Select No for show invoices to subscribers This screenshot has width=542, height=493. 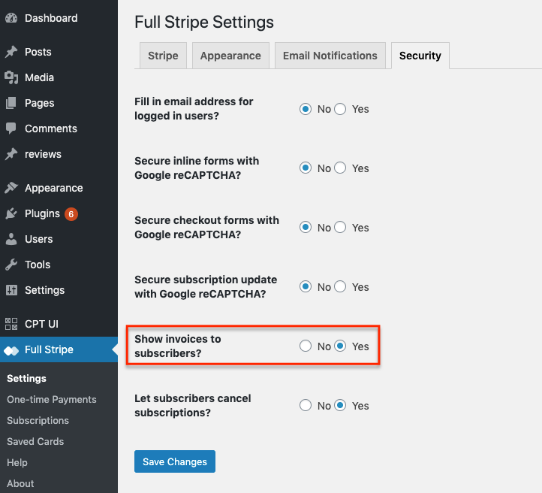(306, 346)
